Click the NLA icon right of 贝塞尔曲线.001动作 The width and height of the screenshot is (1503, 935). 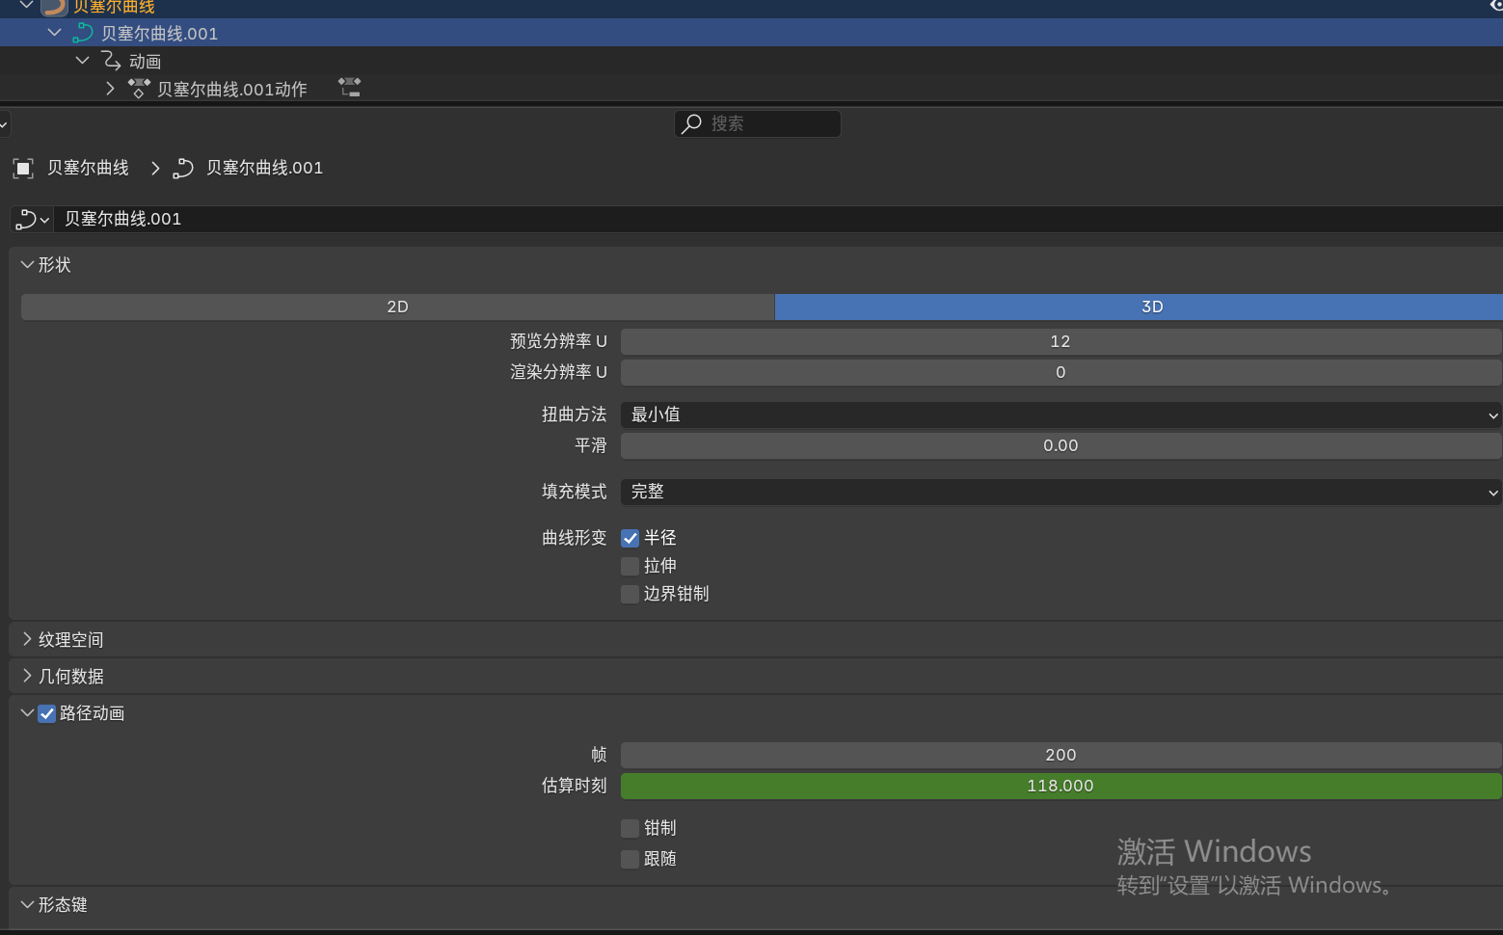pos(349,88)
